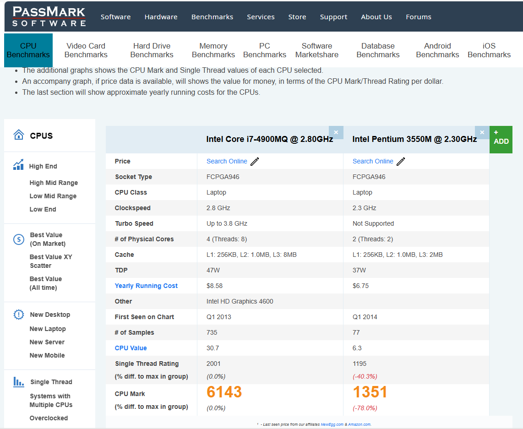Click the CPU Mark score 1351
This screenshot has width=523, height=429.
click(370, 392)
